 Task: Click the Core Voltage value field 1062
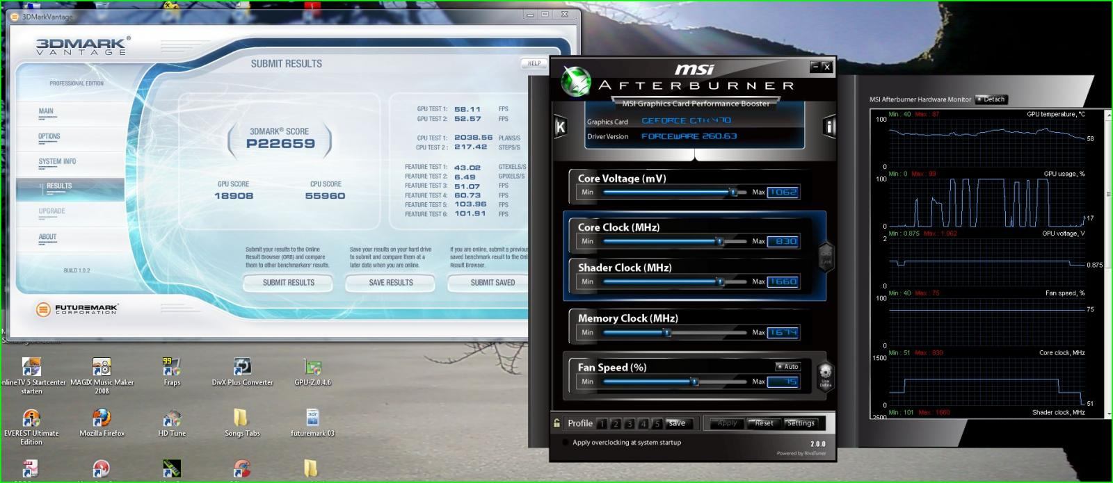click(783, 192)
